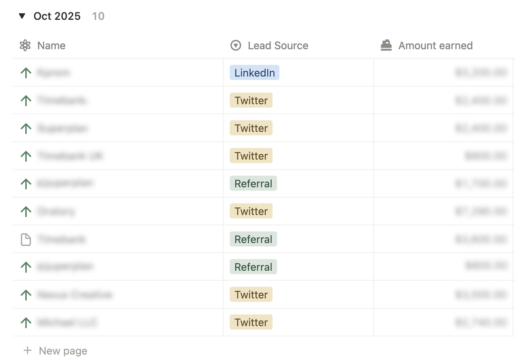515x363 pixels.
Task: Select the Referral tag on the Timebank row
Action: point(253,239)
